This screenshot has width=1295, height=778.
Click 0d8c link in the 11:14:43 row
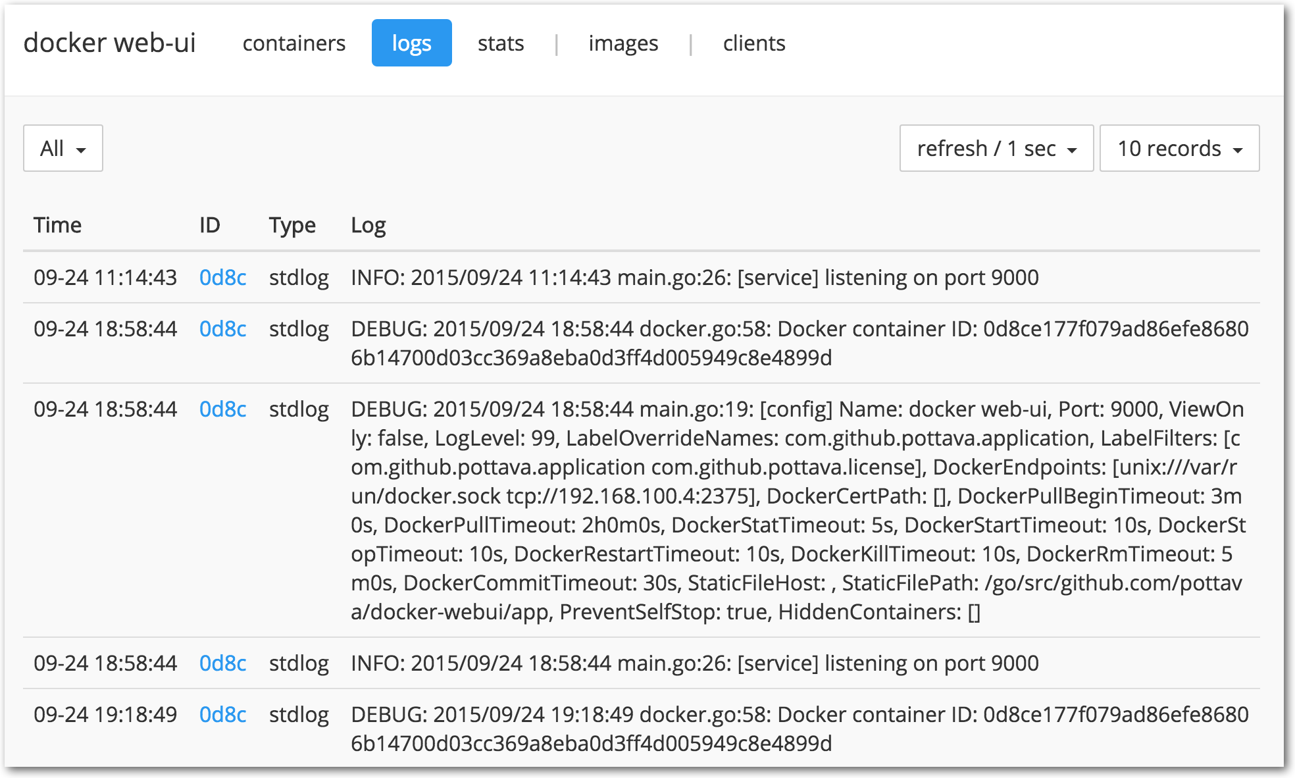(x=223, y=277)
